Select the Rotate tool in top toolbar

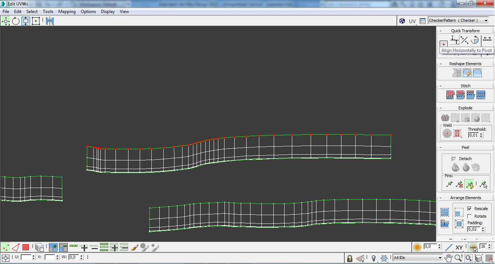[x=16, y=21]
